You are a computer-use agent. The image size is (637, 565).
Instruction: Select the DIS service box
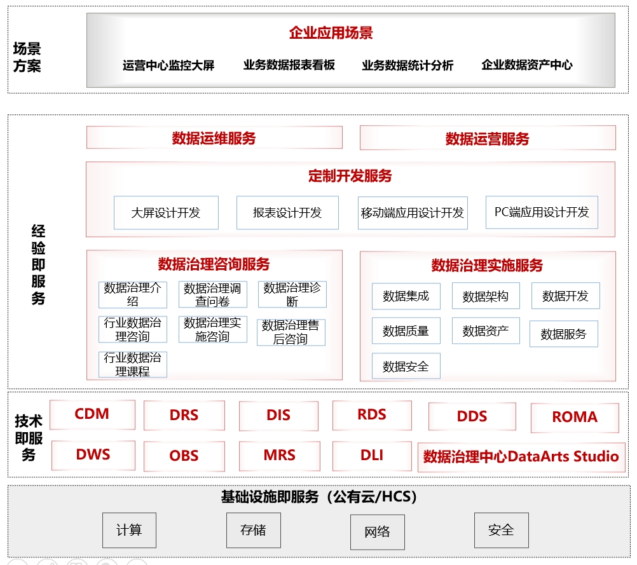click(x=278, y=416)
